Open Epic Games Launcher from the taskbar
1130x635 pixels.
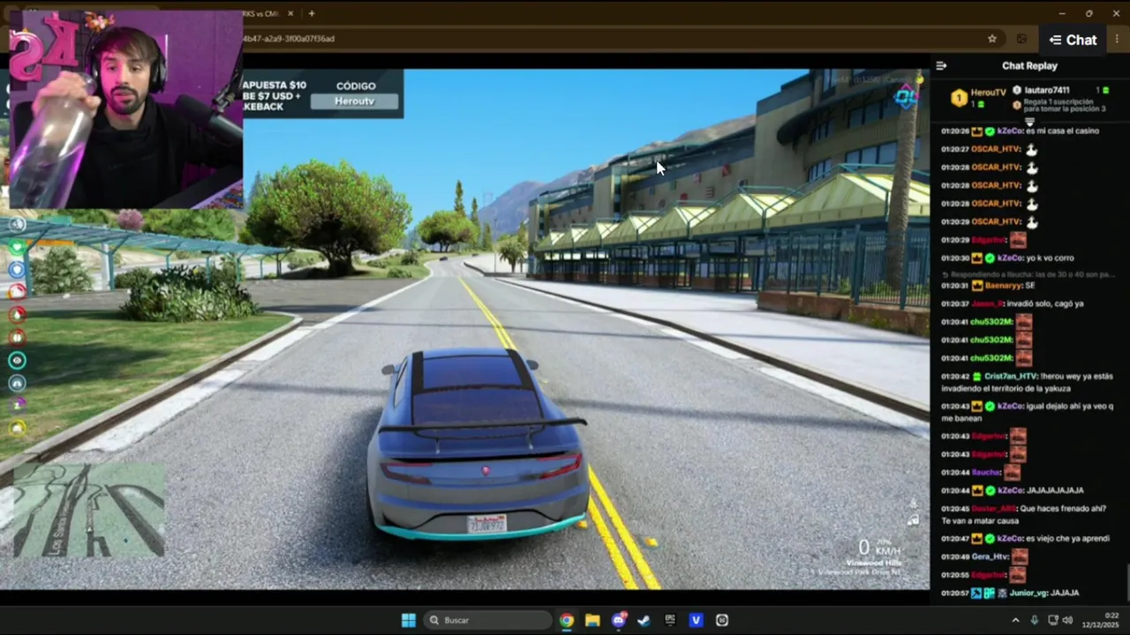(x=670, y=620)
